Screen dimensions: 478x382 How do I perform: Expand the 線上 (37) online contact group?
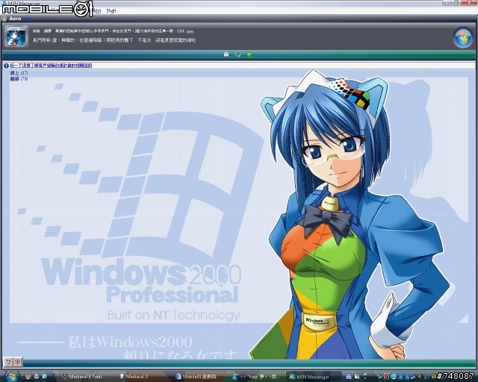[19, 73]
